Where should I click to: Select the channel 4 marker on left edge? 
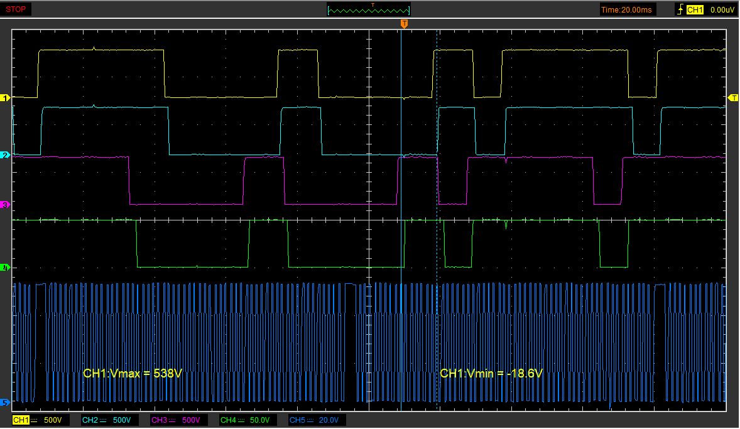(4, 268)
